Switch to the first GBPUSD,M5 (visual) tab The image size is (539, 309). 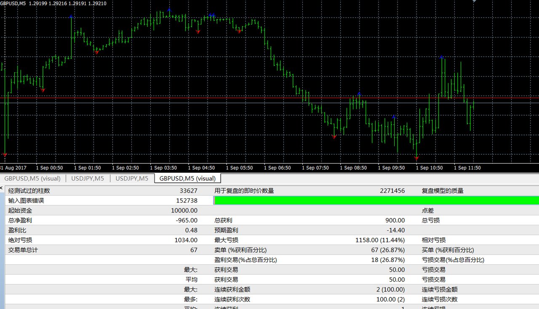(32, 178)
